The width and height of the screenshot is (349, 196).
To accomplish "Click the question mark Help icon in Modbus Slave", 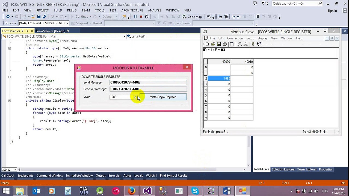I will tap(253, 44).
